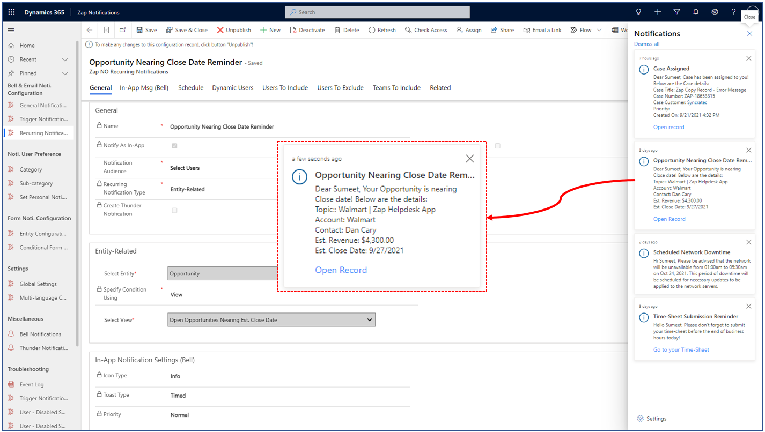Viewport: 765px width, 432px height.
Task: Switch to the Dynamic Users tab
Action: [233, 88]
